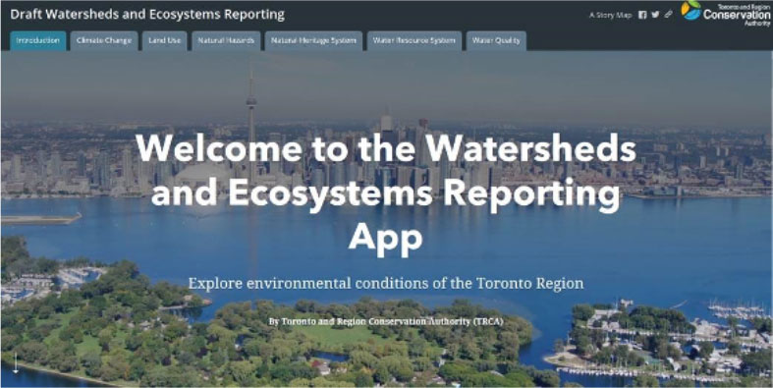
Task: Click the copy link chain icon
Action: [x=668, y=15]
